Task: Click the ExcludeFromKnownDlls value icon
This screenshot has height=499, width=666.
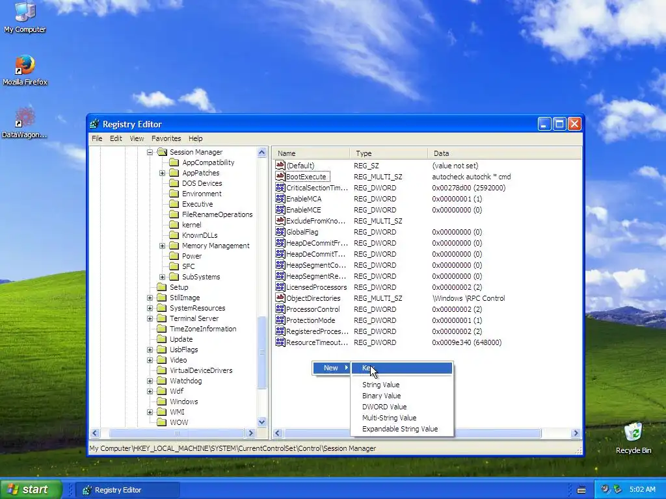Action: click(x=280, y=221)
